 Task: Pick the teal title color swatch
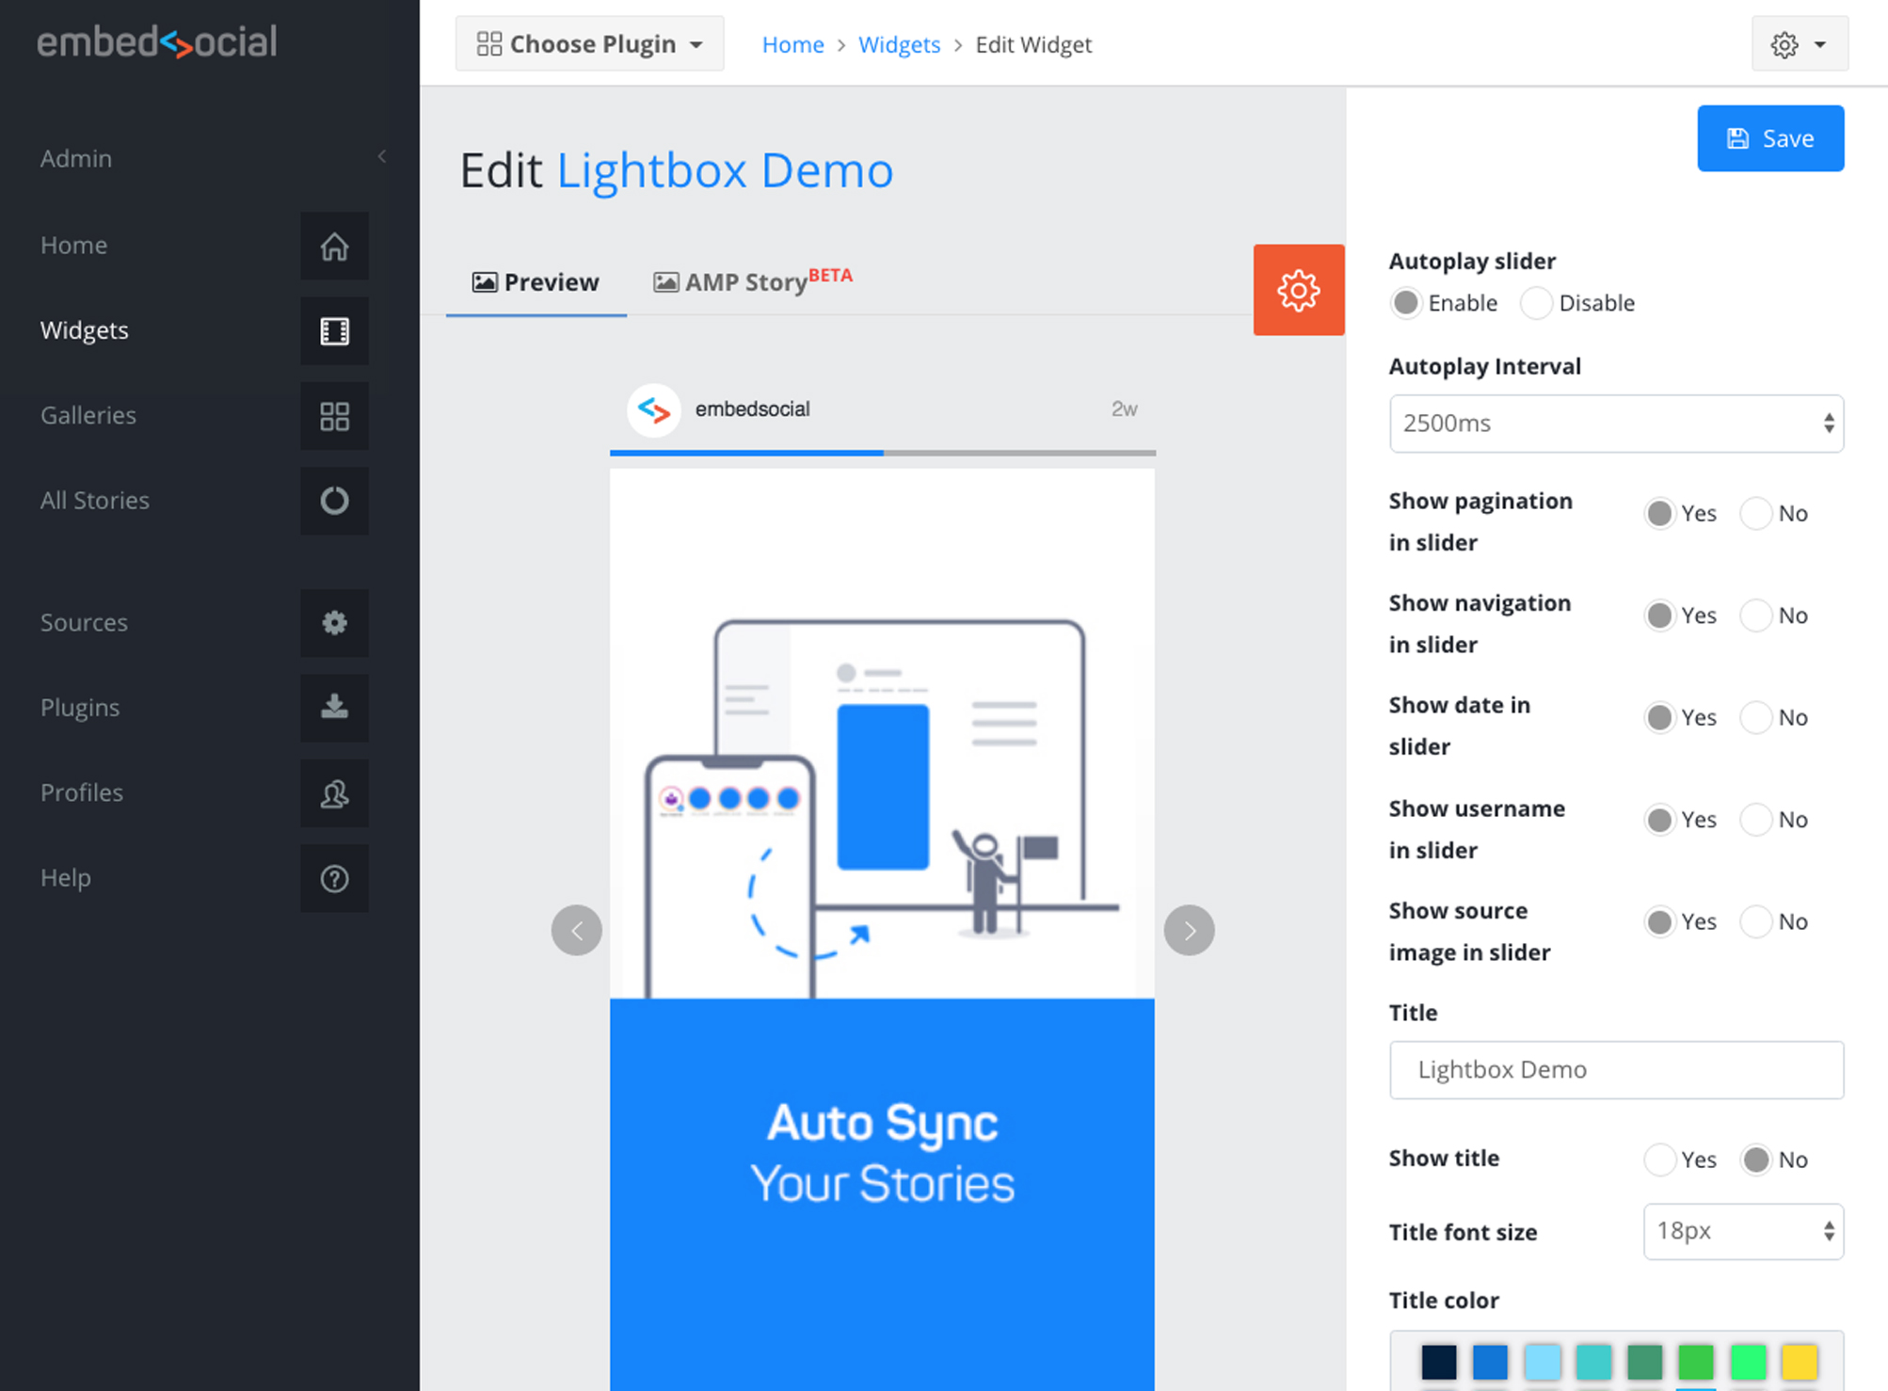[x=1593, y=1362]
